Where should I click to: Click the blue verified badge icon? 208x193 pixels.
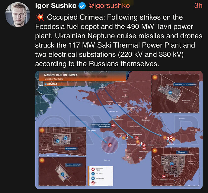click(82, 6)
